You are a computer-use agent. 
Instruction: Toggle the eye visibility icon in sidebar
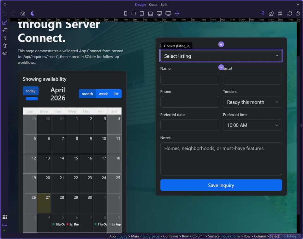4,53
